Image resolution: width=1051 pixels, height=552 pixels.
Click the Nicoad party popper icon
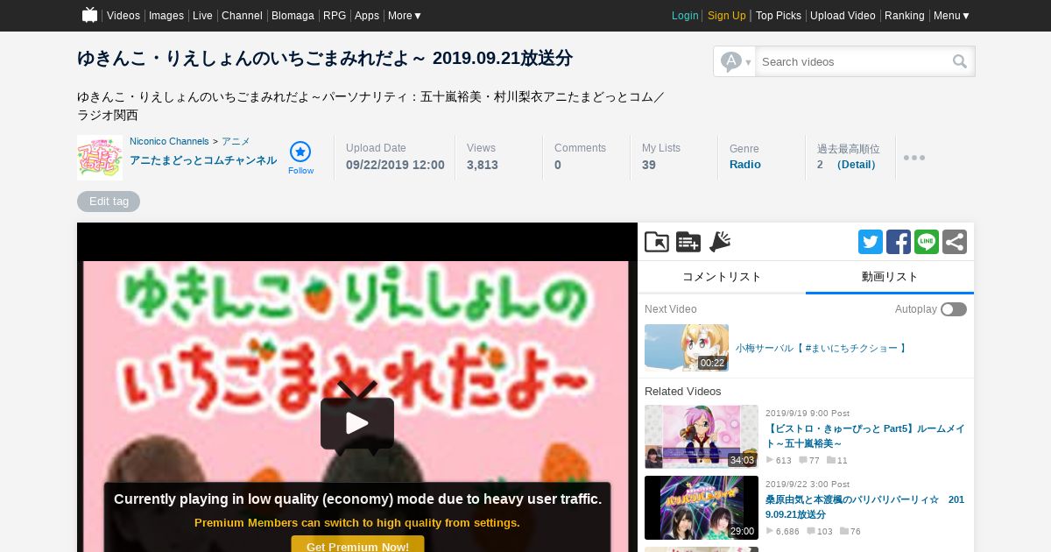point(720,242)
